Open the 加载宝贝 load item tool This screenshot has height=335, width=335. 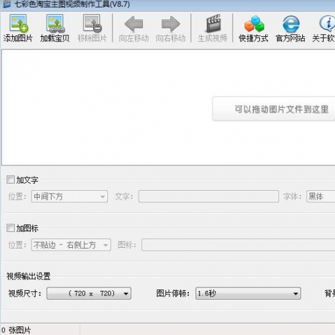coord(55,23)
